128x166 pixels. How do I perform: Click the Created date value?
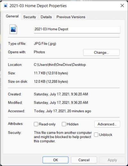coord(61,94)
